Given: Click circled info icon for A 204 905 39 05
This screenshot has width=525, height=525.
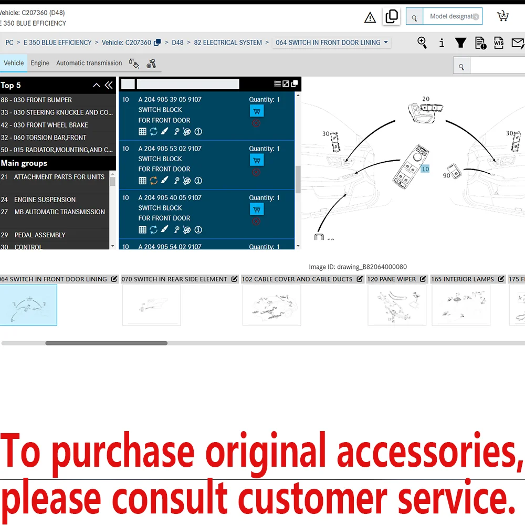Looking at the screenshot, I should [198, 132].
